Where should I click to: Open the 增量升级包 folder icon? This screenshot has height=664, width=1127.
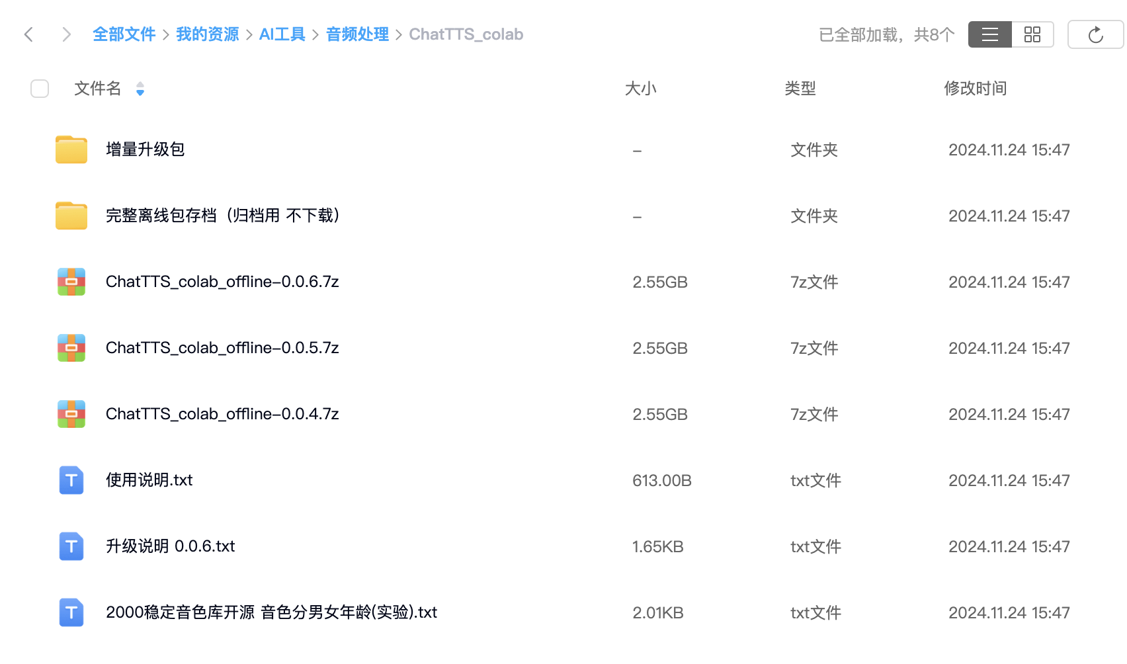coord(71,149)
